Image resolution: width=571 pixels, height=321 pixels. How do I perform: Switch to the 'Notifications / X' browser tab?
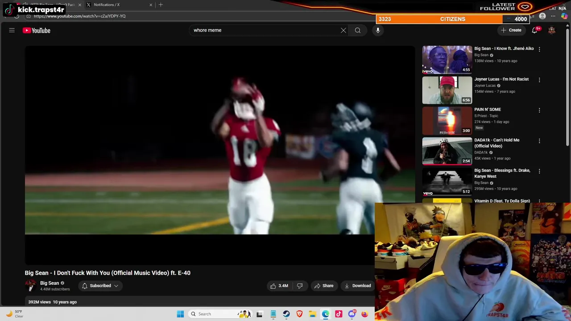tap(118, 5)
